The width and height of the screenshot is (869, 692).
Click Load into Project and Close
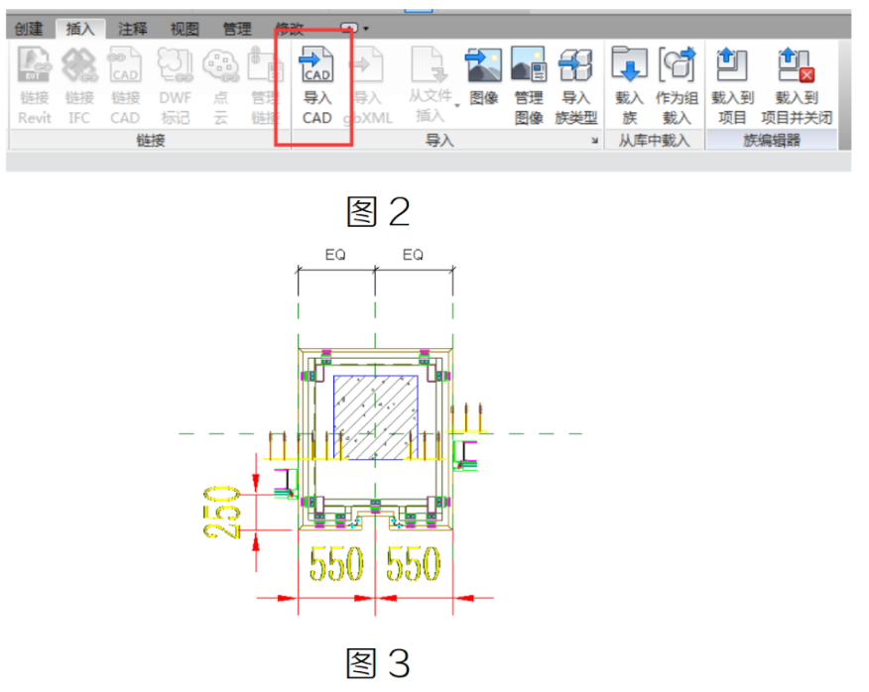pyautogui.click(x=797, y=86)
